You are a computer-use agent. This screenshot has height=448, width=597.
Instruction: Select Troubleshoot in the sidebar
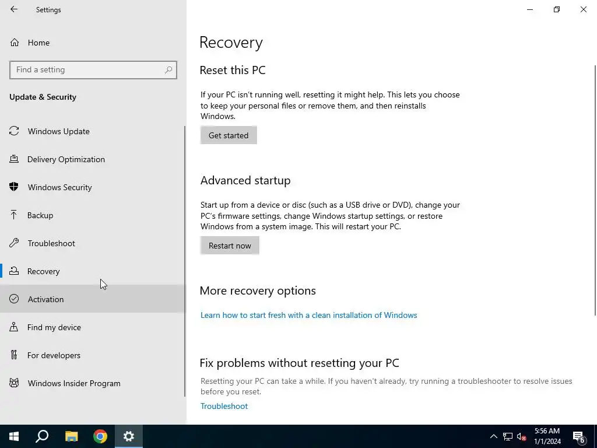pyautogui.click(x=51, y=243)
